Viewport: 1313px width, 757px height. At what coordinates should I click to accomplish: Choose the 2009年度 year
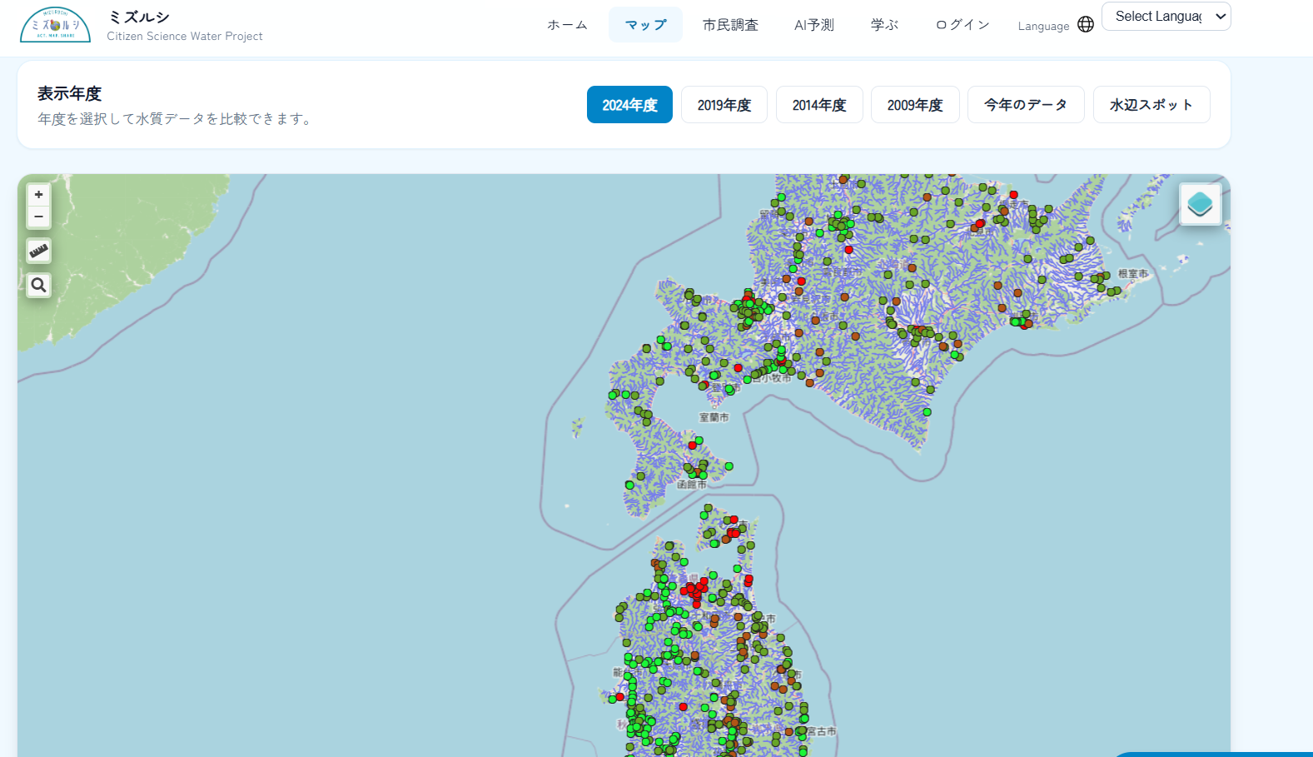(915, 105)
